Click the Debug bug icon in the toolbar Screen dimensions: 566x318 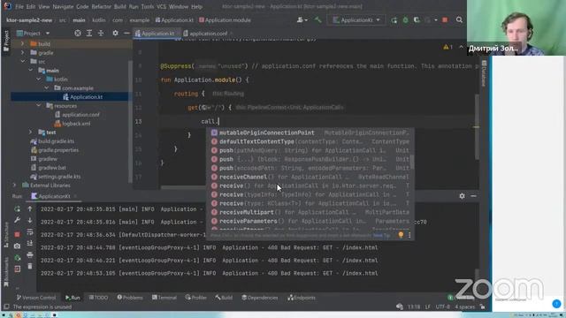tap(405, 20)
